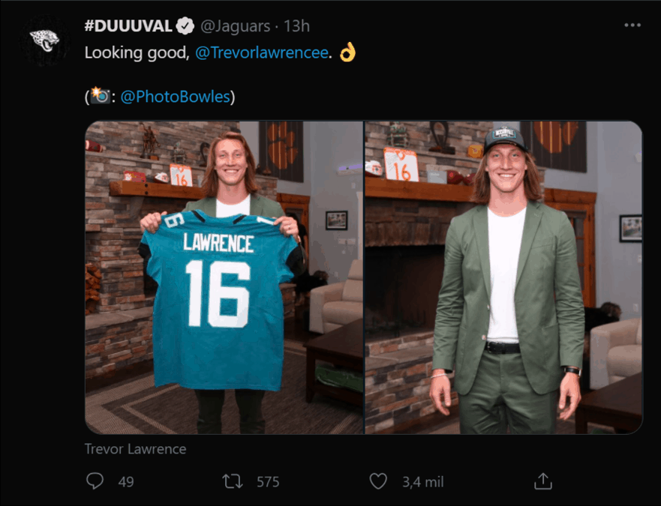Click the 49 replies count
661x506 pixels.
tap(126, 482)
